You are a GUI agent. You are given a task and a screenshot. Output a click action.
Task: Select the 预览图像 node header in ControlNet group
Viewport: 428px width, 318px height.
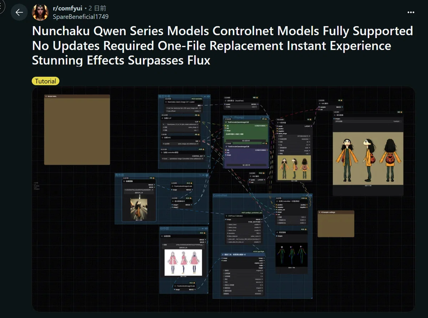click(291, 233)
